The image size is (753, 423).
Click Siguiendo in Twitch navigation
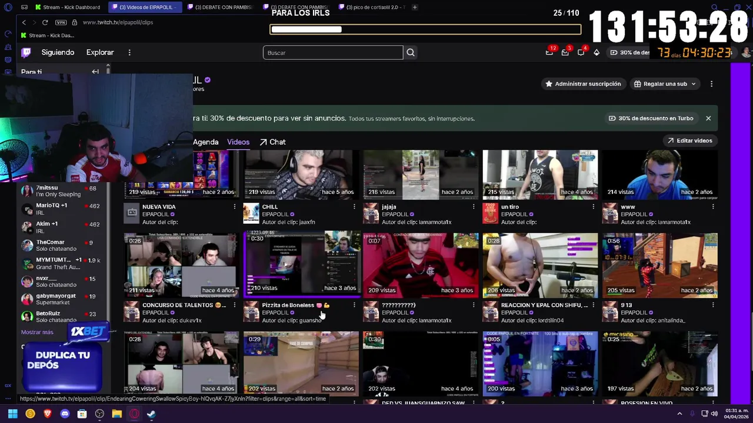tap(58, 52)
